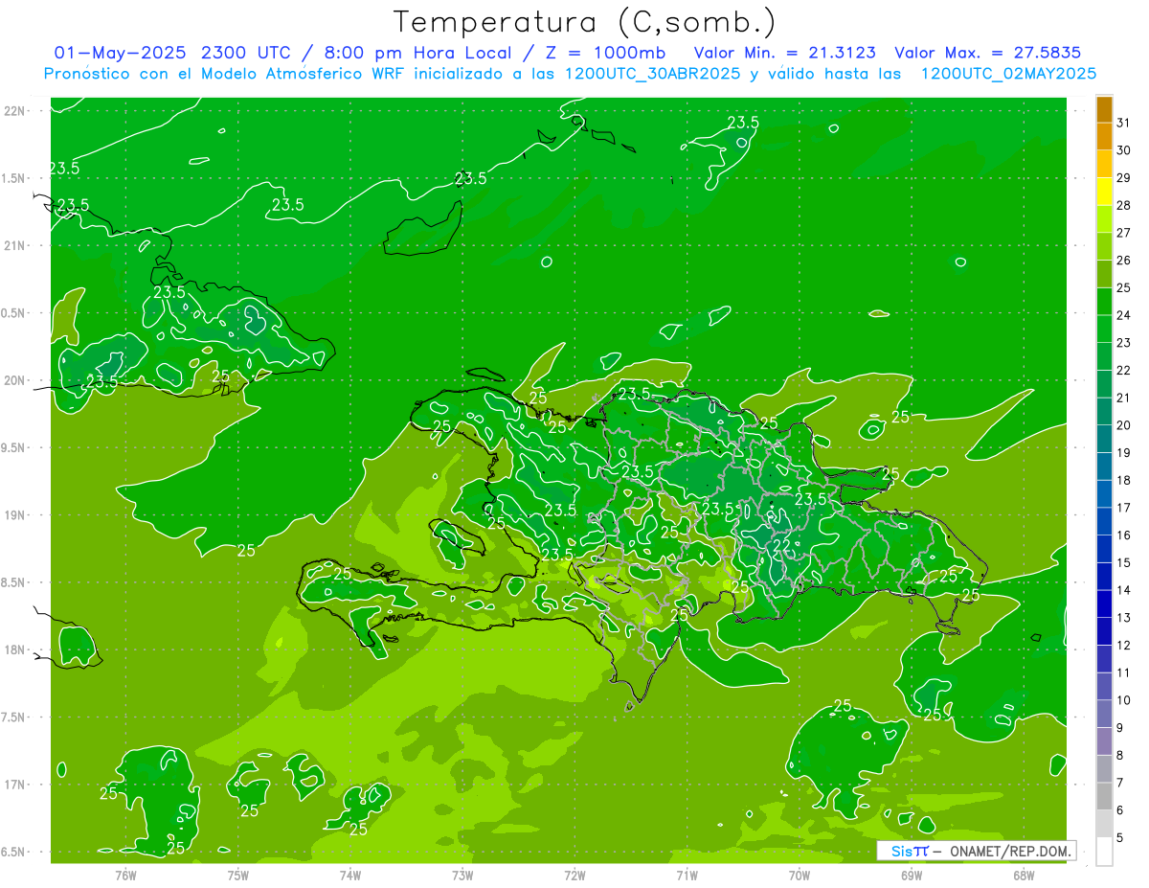Click the legend scale label 28
1149x888 pixels.
point(1124,205)
